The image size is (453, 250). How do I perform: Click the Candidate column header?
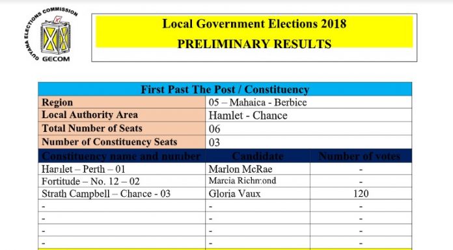coord(258,156)
